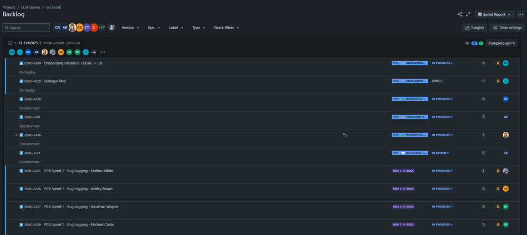This screenshot has width=527, height=235.
Task: Change the Open status of ELMG-4229
Action: pos(437,81)
